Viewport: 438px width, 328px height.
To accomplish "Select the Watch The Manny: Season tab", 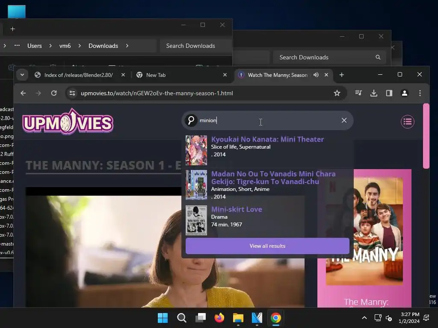I will (x=277, y=75).
